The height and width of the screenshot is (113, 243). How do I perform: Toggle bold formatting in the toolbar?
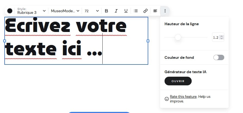[x=106, y=11]
